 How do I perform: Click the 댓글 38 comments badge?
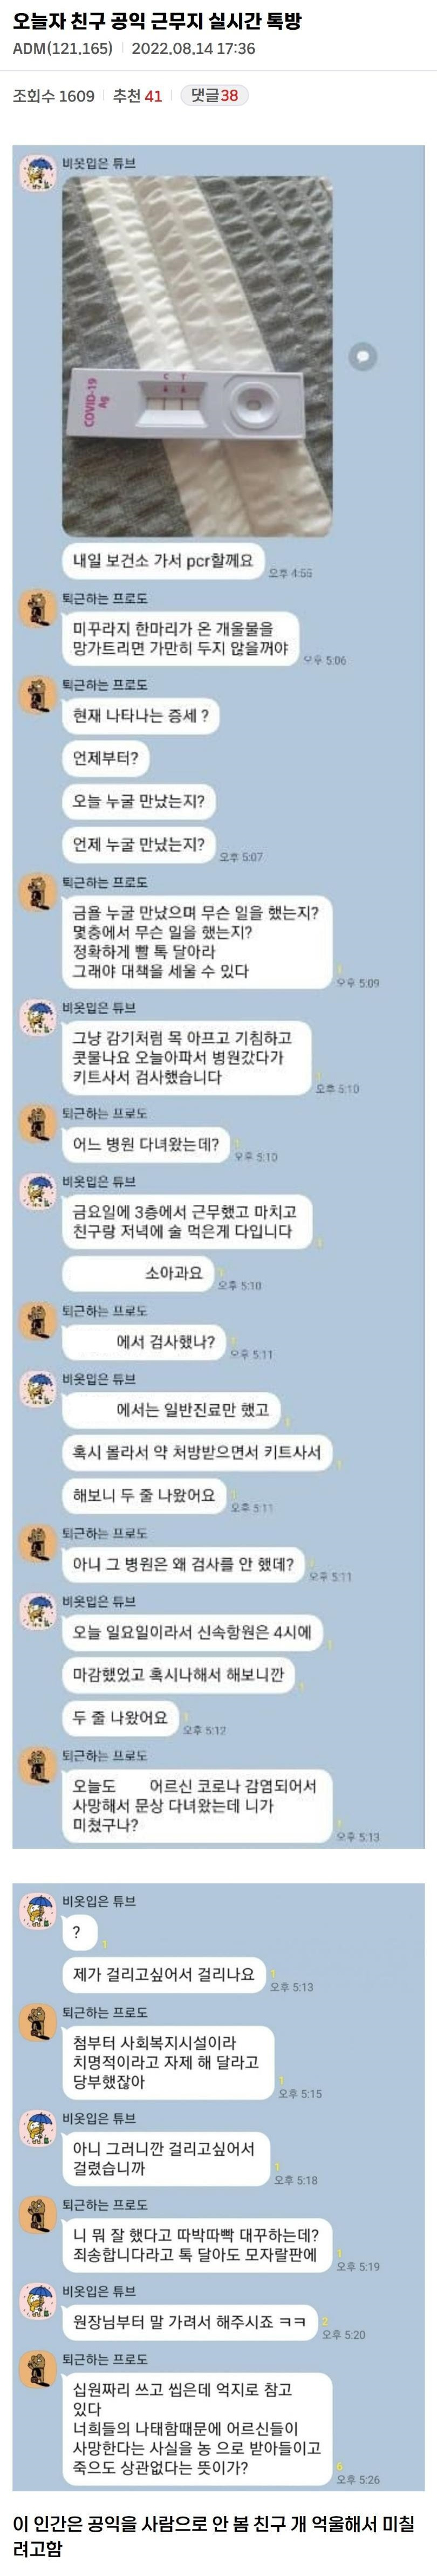(215, 95)
